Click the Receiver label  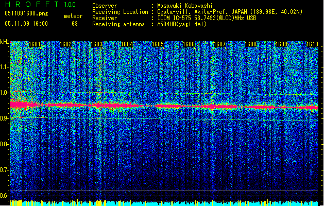(x=105, y=18)
